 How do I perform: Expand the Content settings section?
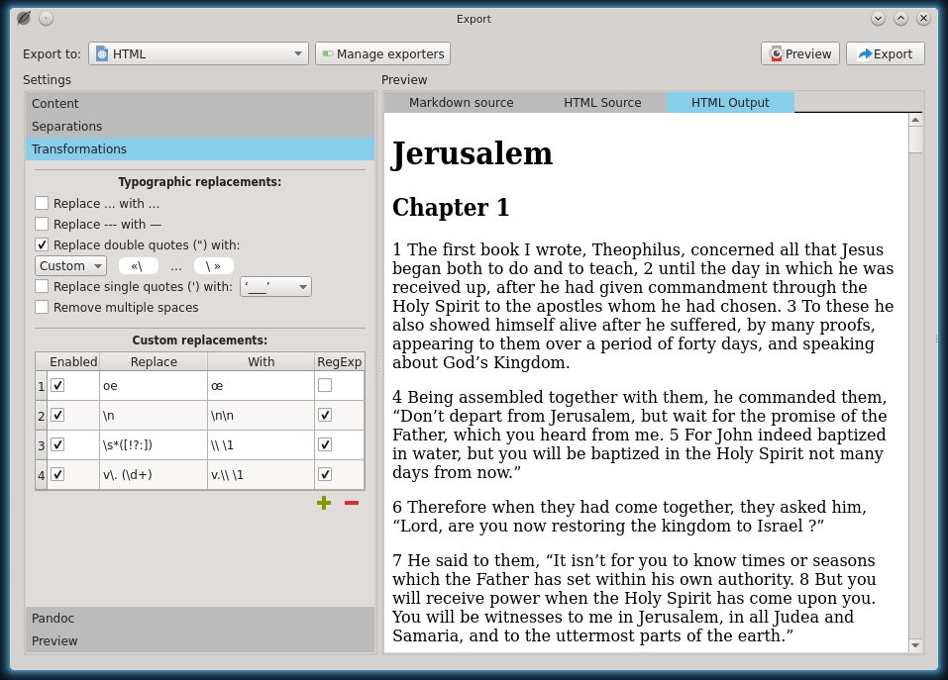coord(200,103)
